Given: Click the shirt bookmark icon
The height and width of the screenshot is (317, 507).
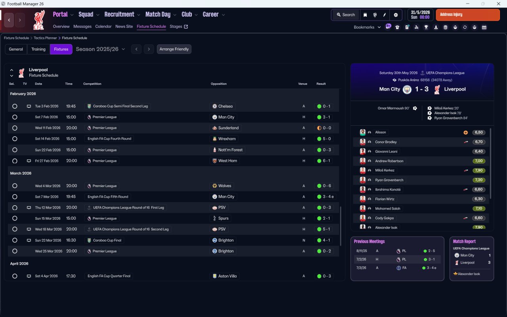Looking at the screenshot, I should pos(397,27).
